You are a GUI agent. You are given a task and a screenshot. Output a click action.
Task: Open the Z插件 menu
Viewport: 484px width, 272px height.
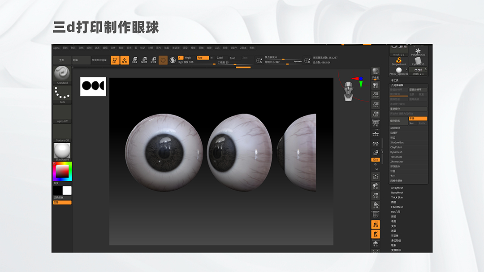pyautogui.click(x=233, y=48)
